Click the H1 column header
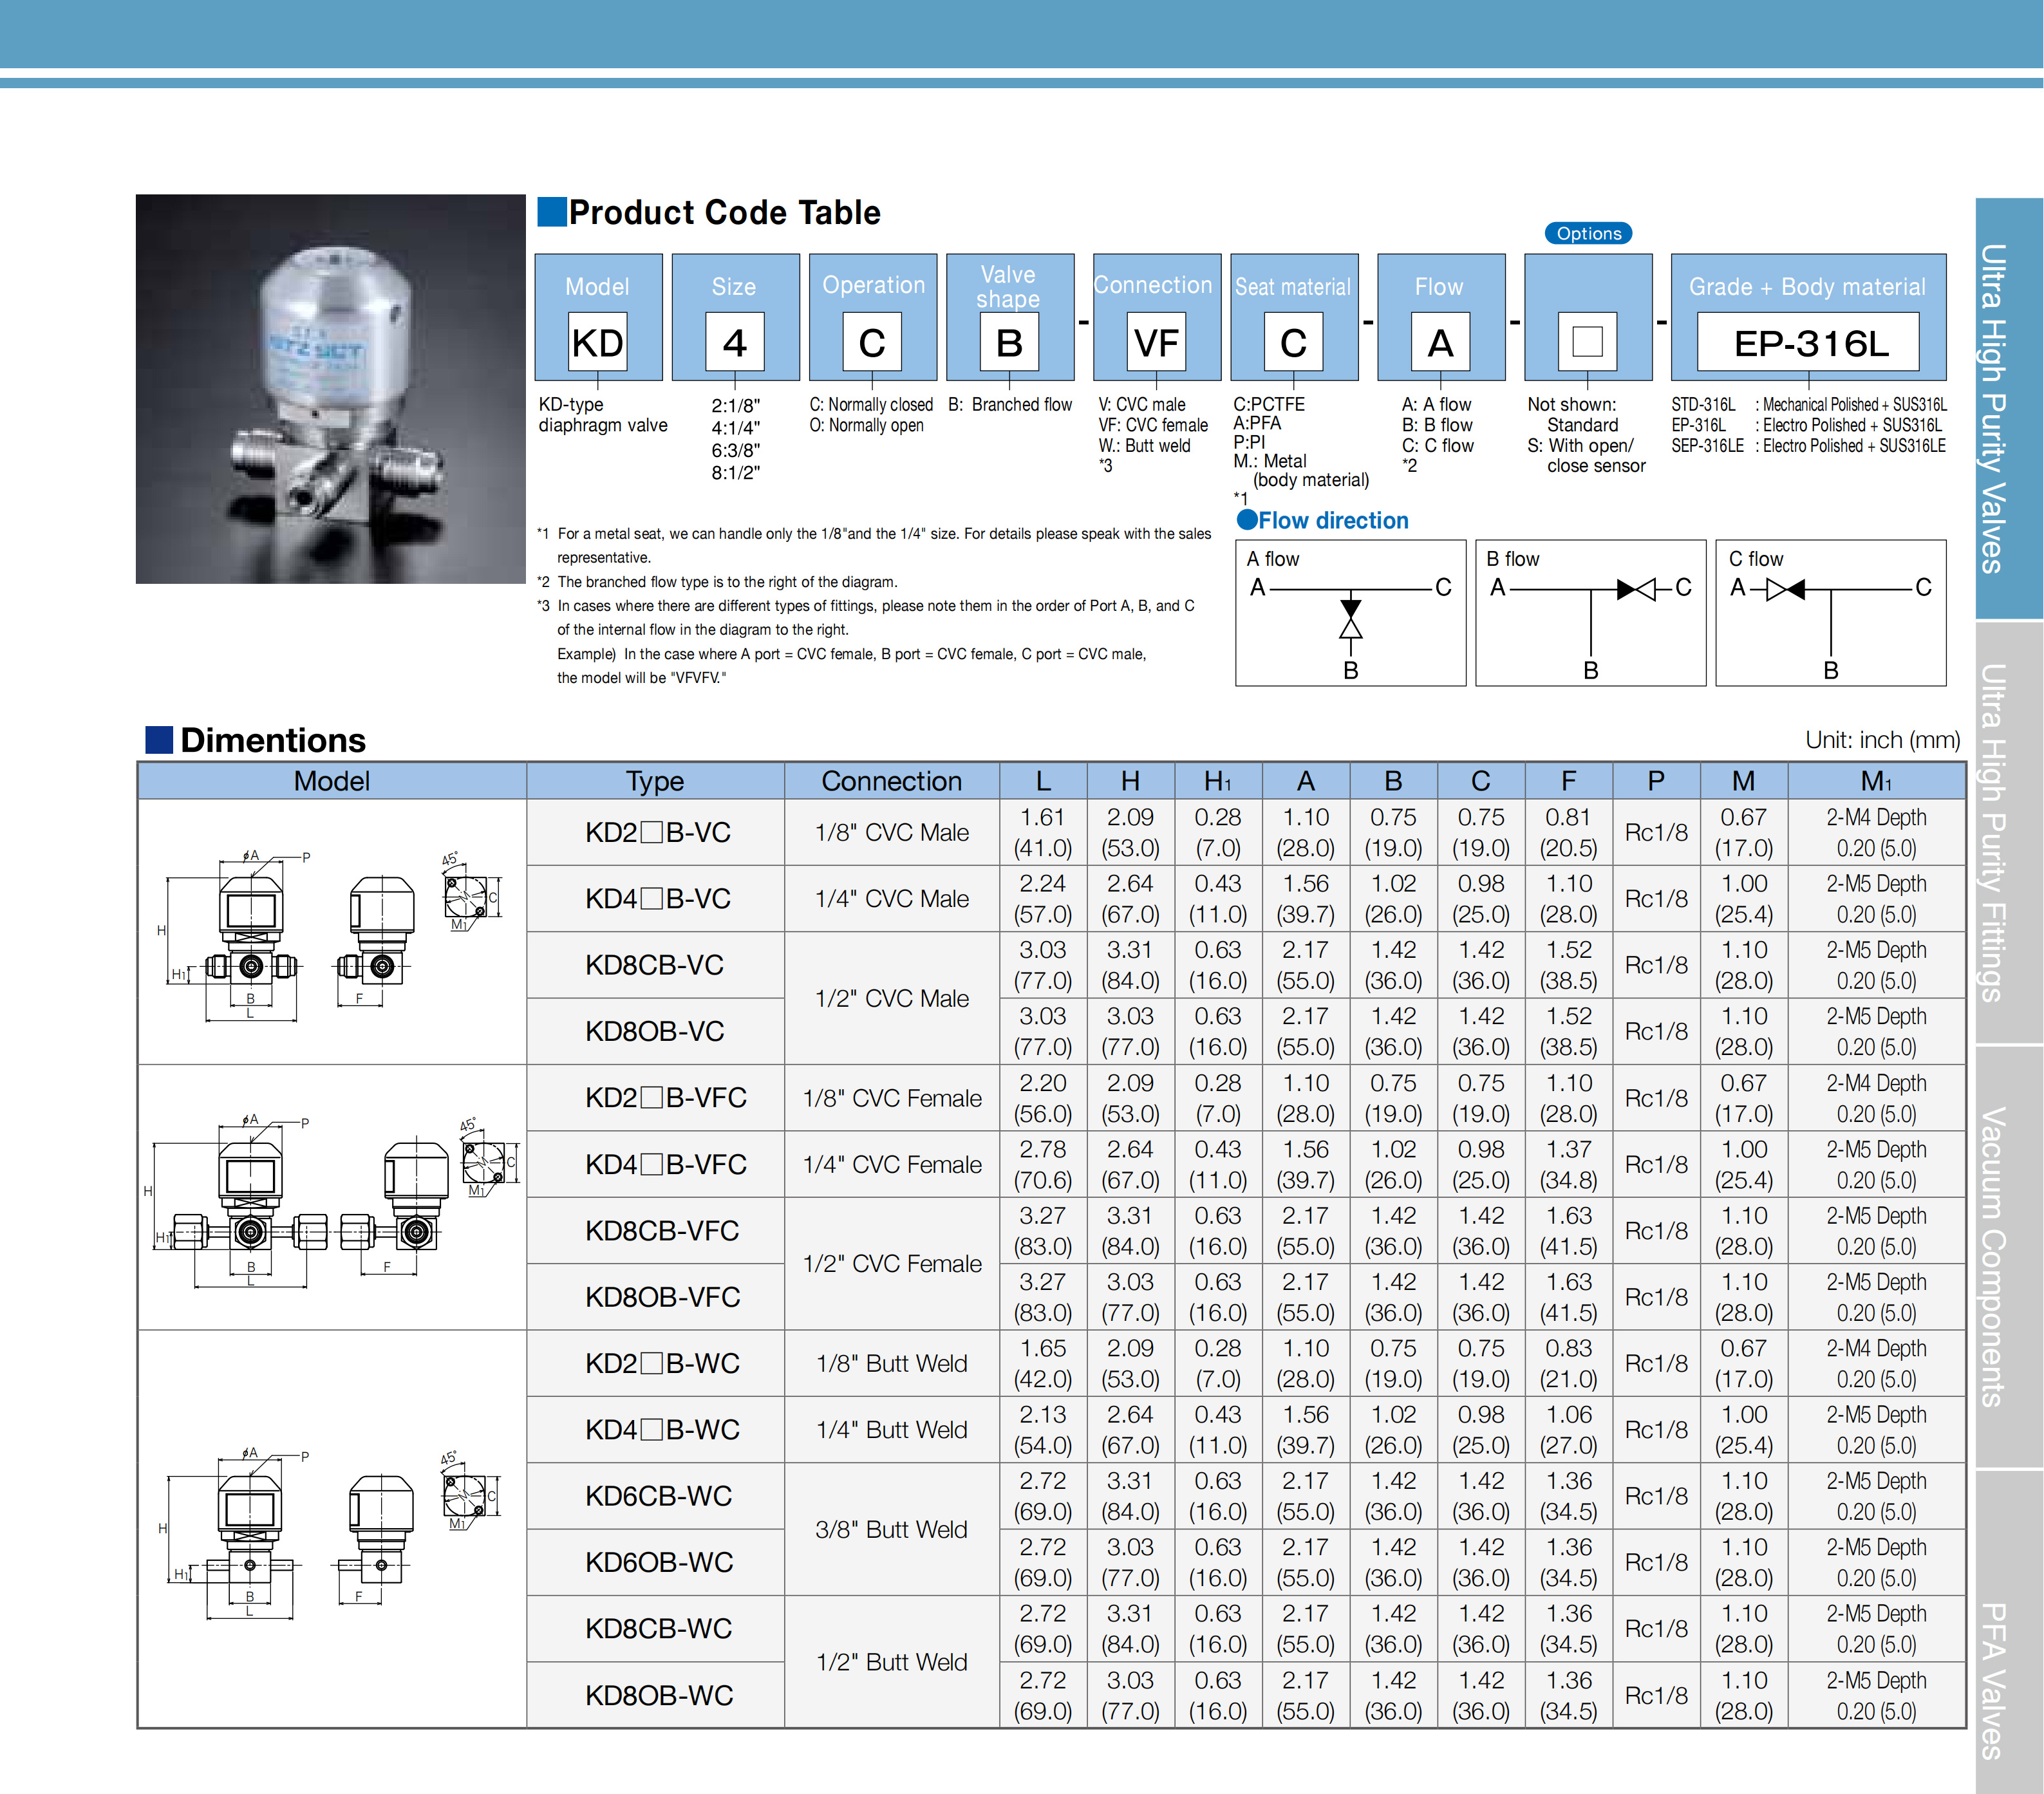2044x1794 pixels. tap(1217, 781)
